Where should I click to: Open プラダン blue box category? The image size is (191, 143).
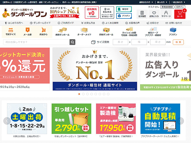pos(173,32)
